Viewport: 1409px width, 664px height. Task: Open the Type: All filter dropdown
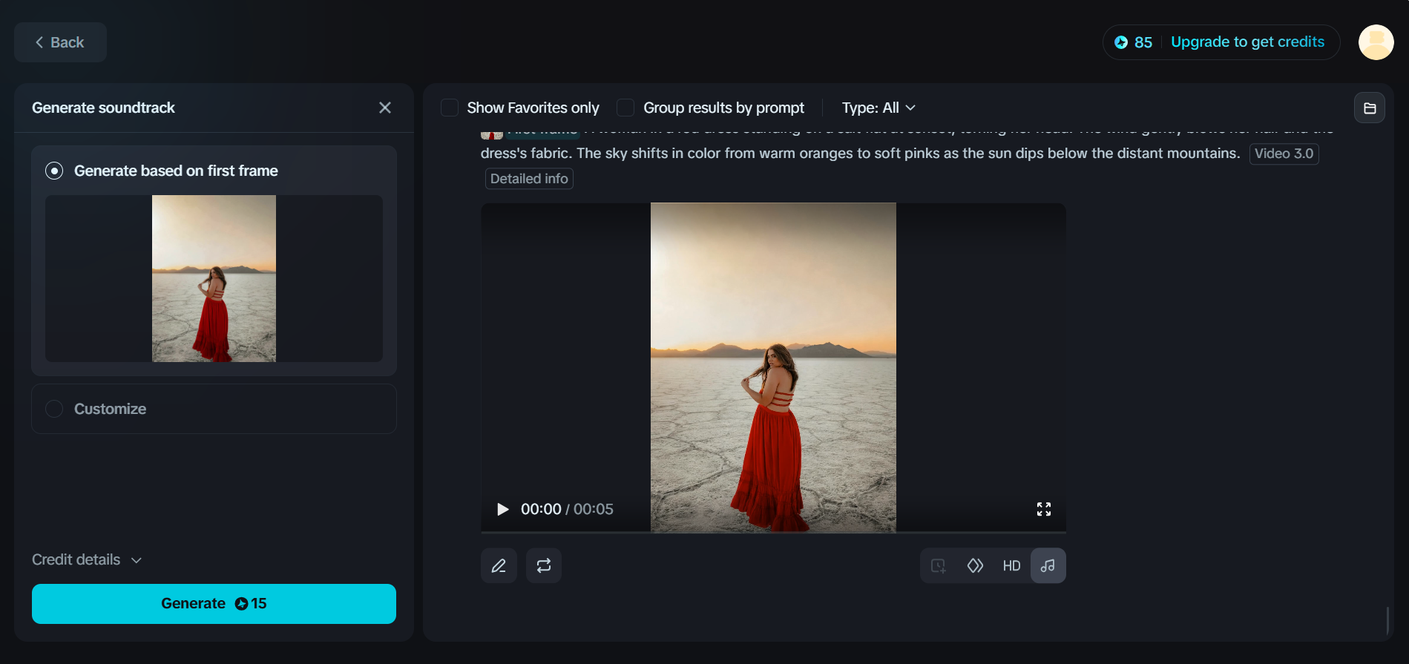click(878, 108)
